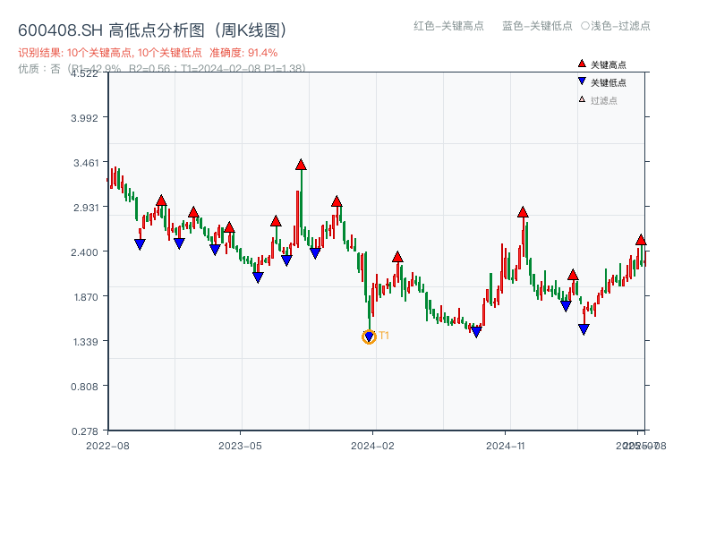Click the red key-high triangle right after T1

pos(397,257)
